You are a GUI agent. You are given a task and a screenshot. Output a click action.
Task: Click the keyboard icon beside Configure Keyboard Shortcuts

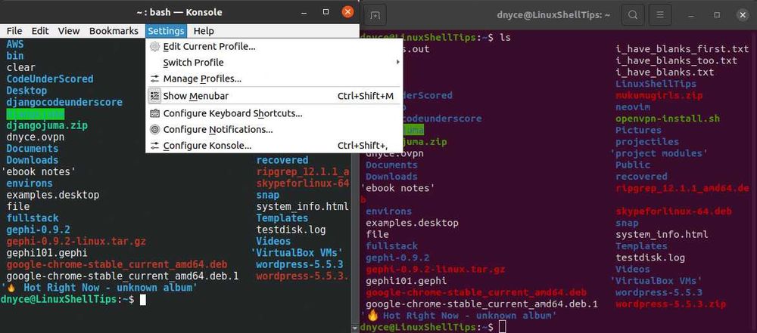pos(154,114)
